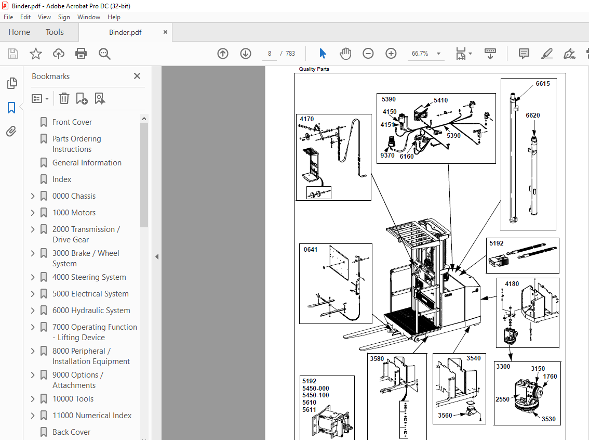Click the 66.7% zoom value field

(x=420, y=54)
